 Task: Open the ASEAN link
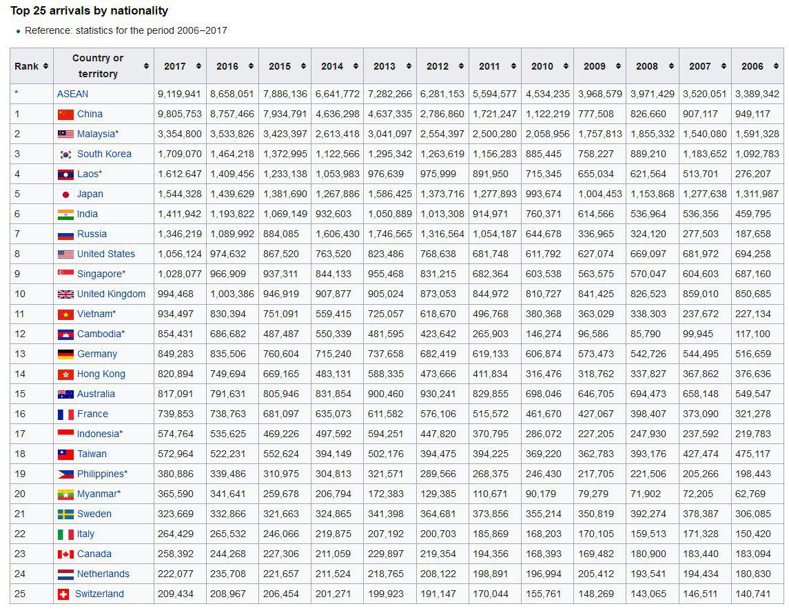pyautogui.click(x=72, y=94)
